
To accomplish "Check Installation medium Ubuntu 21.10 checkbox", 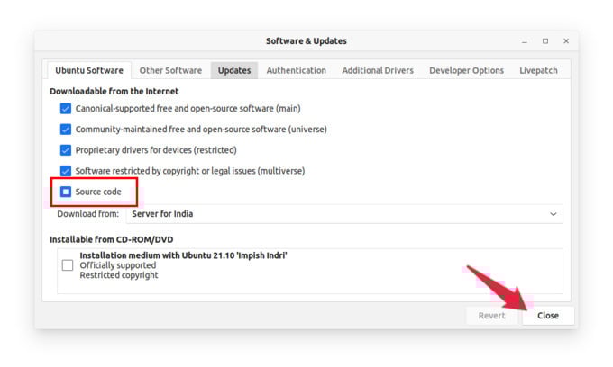I will click(x=68, y=265).
